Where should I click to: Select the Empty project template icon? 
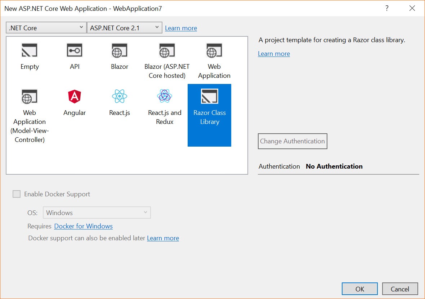[30, 51]
